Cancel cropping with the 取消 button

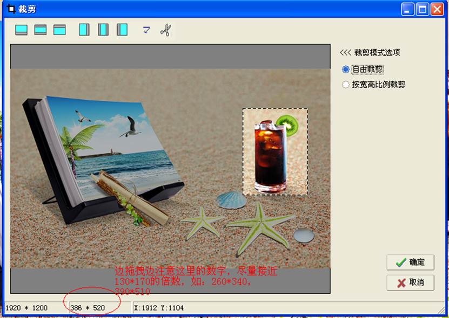[x=410, y=283]
